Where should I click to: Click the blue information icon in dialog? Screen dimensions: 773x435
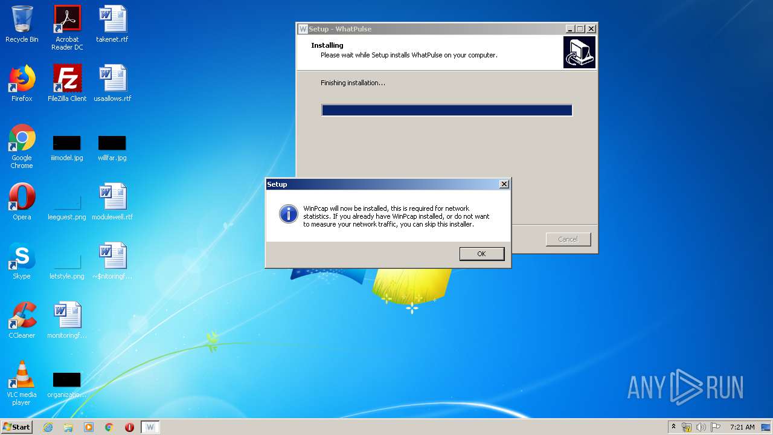(289, 214)
